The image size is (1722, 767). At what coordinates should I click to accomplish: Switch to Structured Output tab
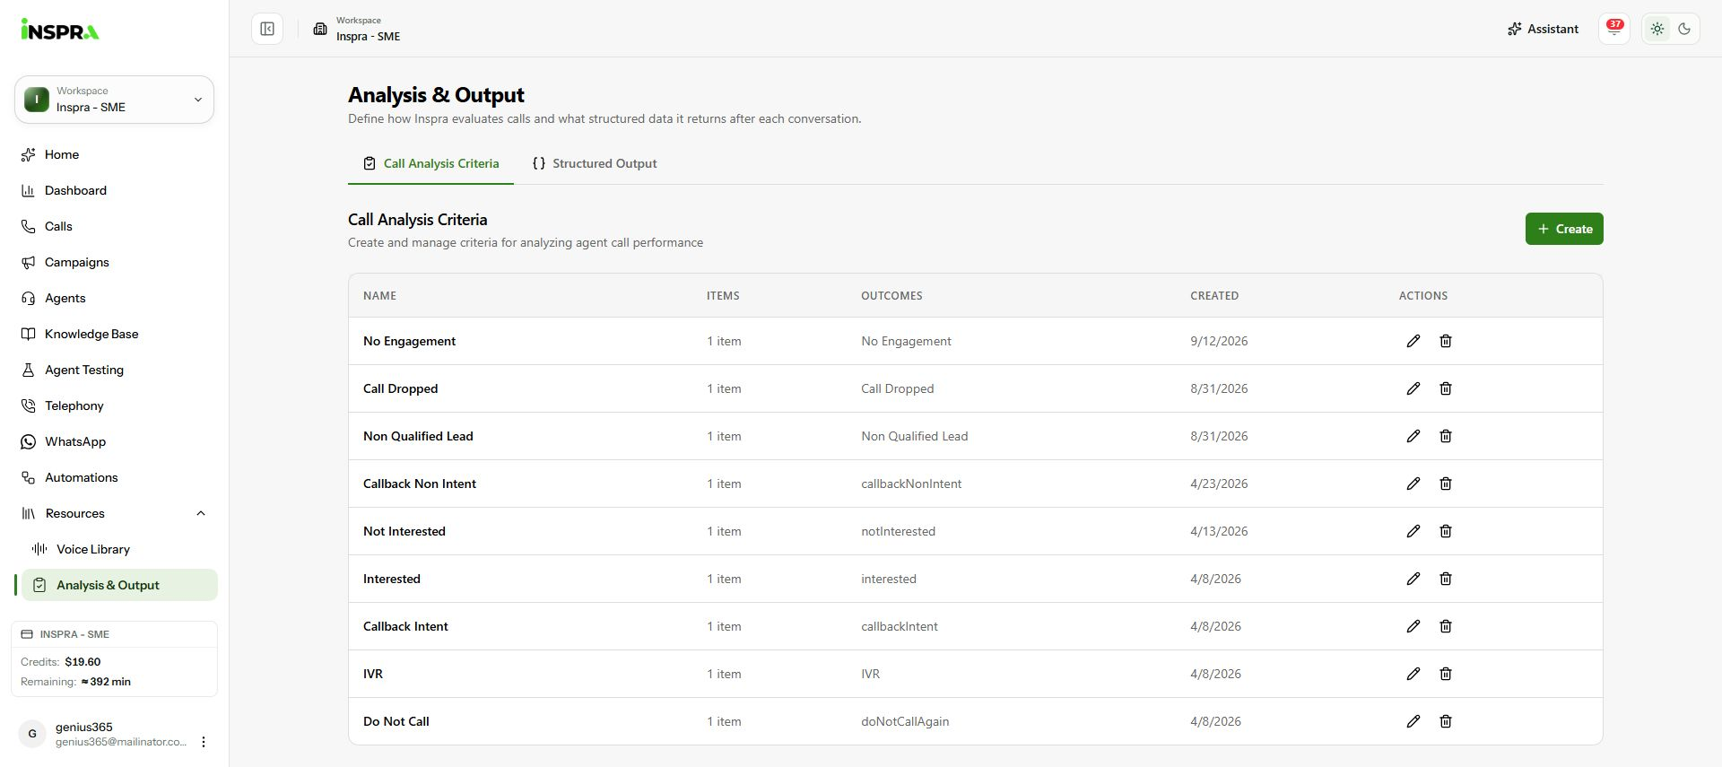click(x=595, y=163)
